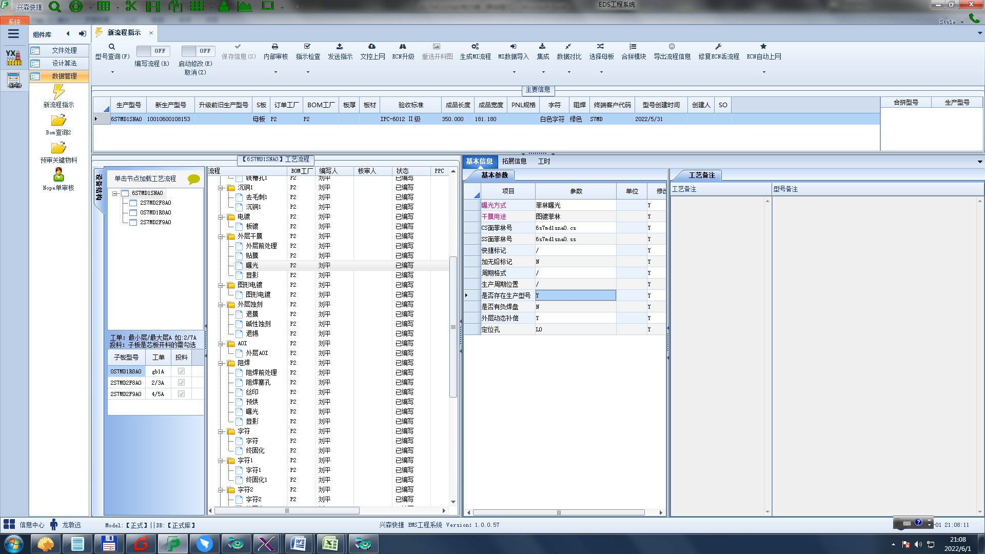Click the green magnifier search icon in title bar

pyautogui.click(x=54, y=6)
